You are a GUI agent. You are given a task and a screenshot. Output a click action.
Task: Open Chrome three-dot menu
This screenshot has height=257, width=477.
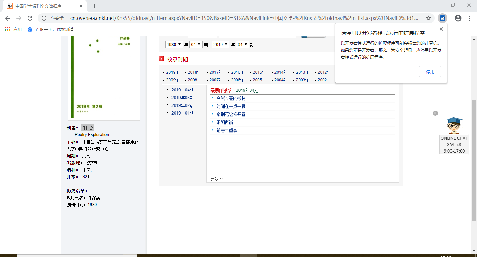tap(469, 18)
